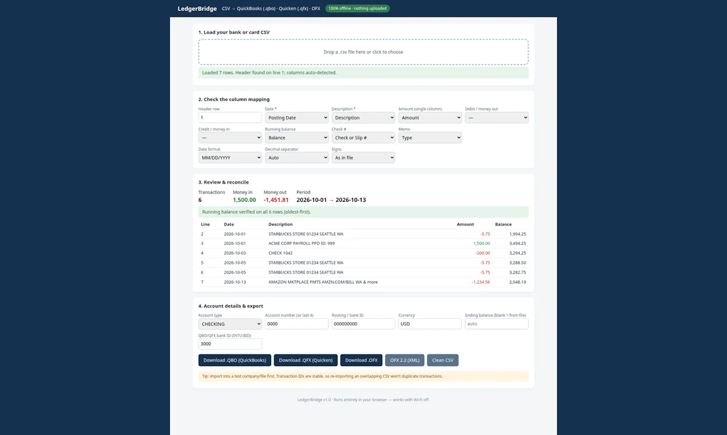
Task: Click the Routing / bank ID field
Action: coord(363,324)
